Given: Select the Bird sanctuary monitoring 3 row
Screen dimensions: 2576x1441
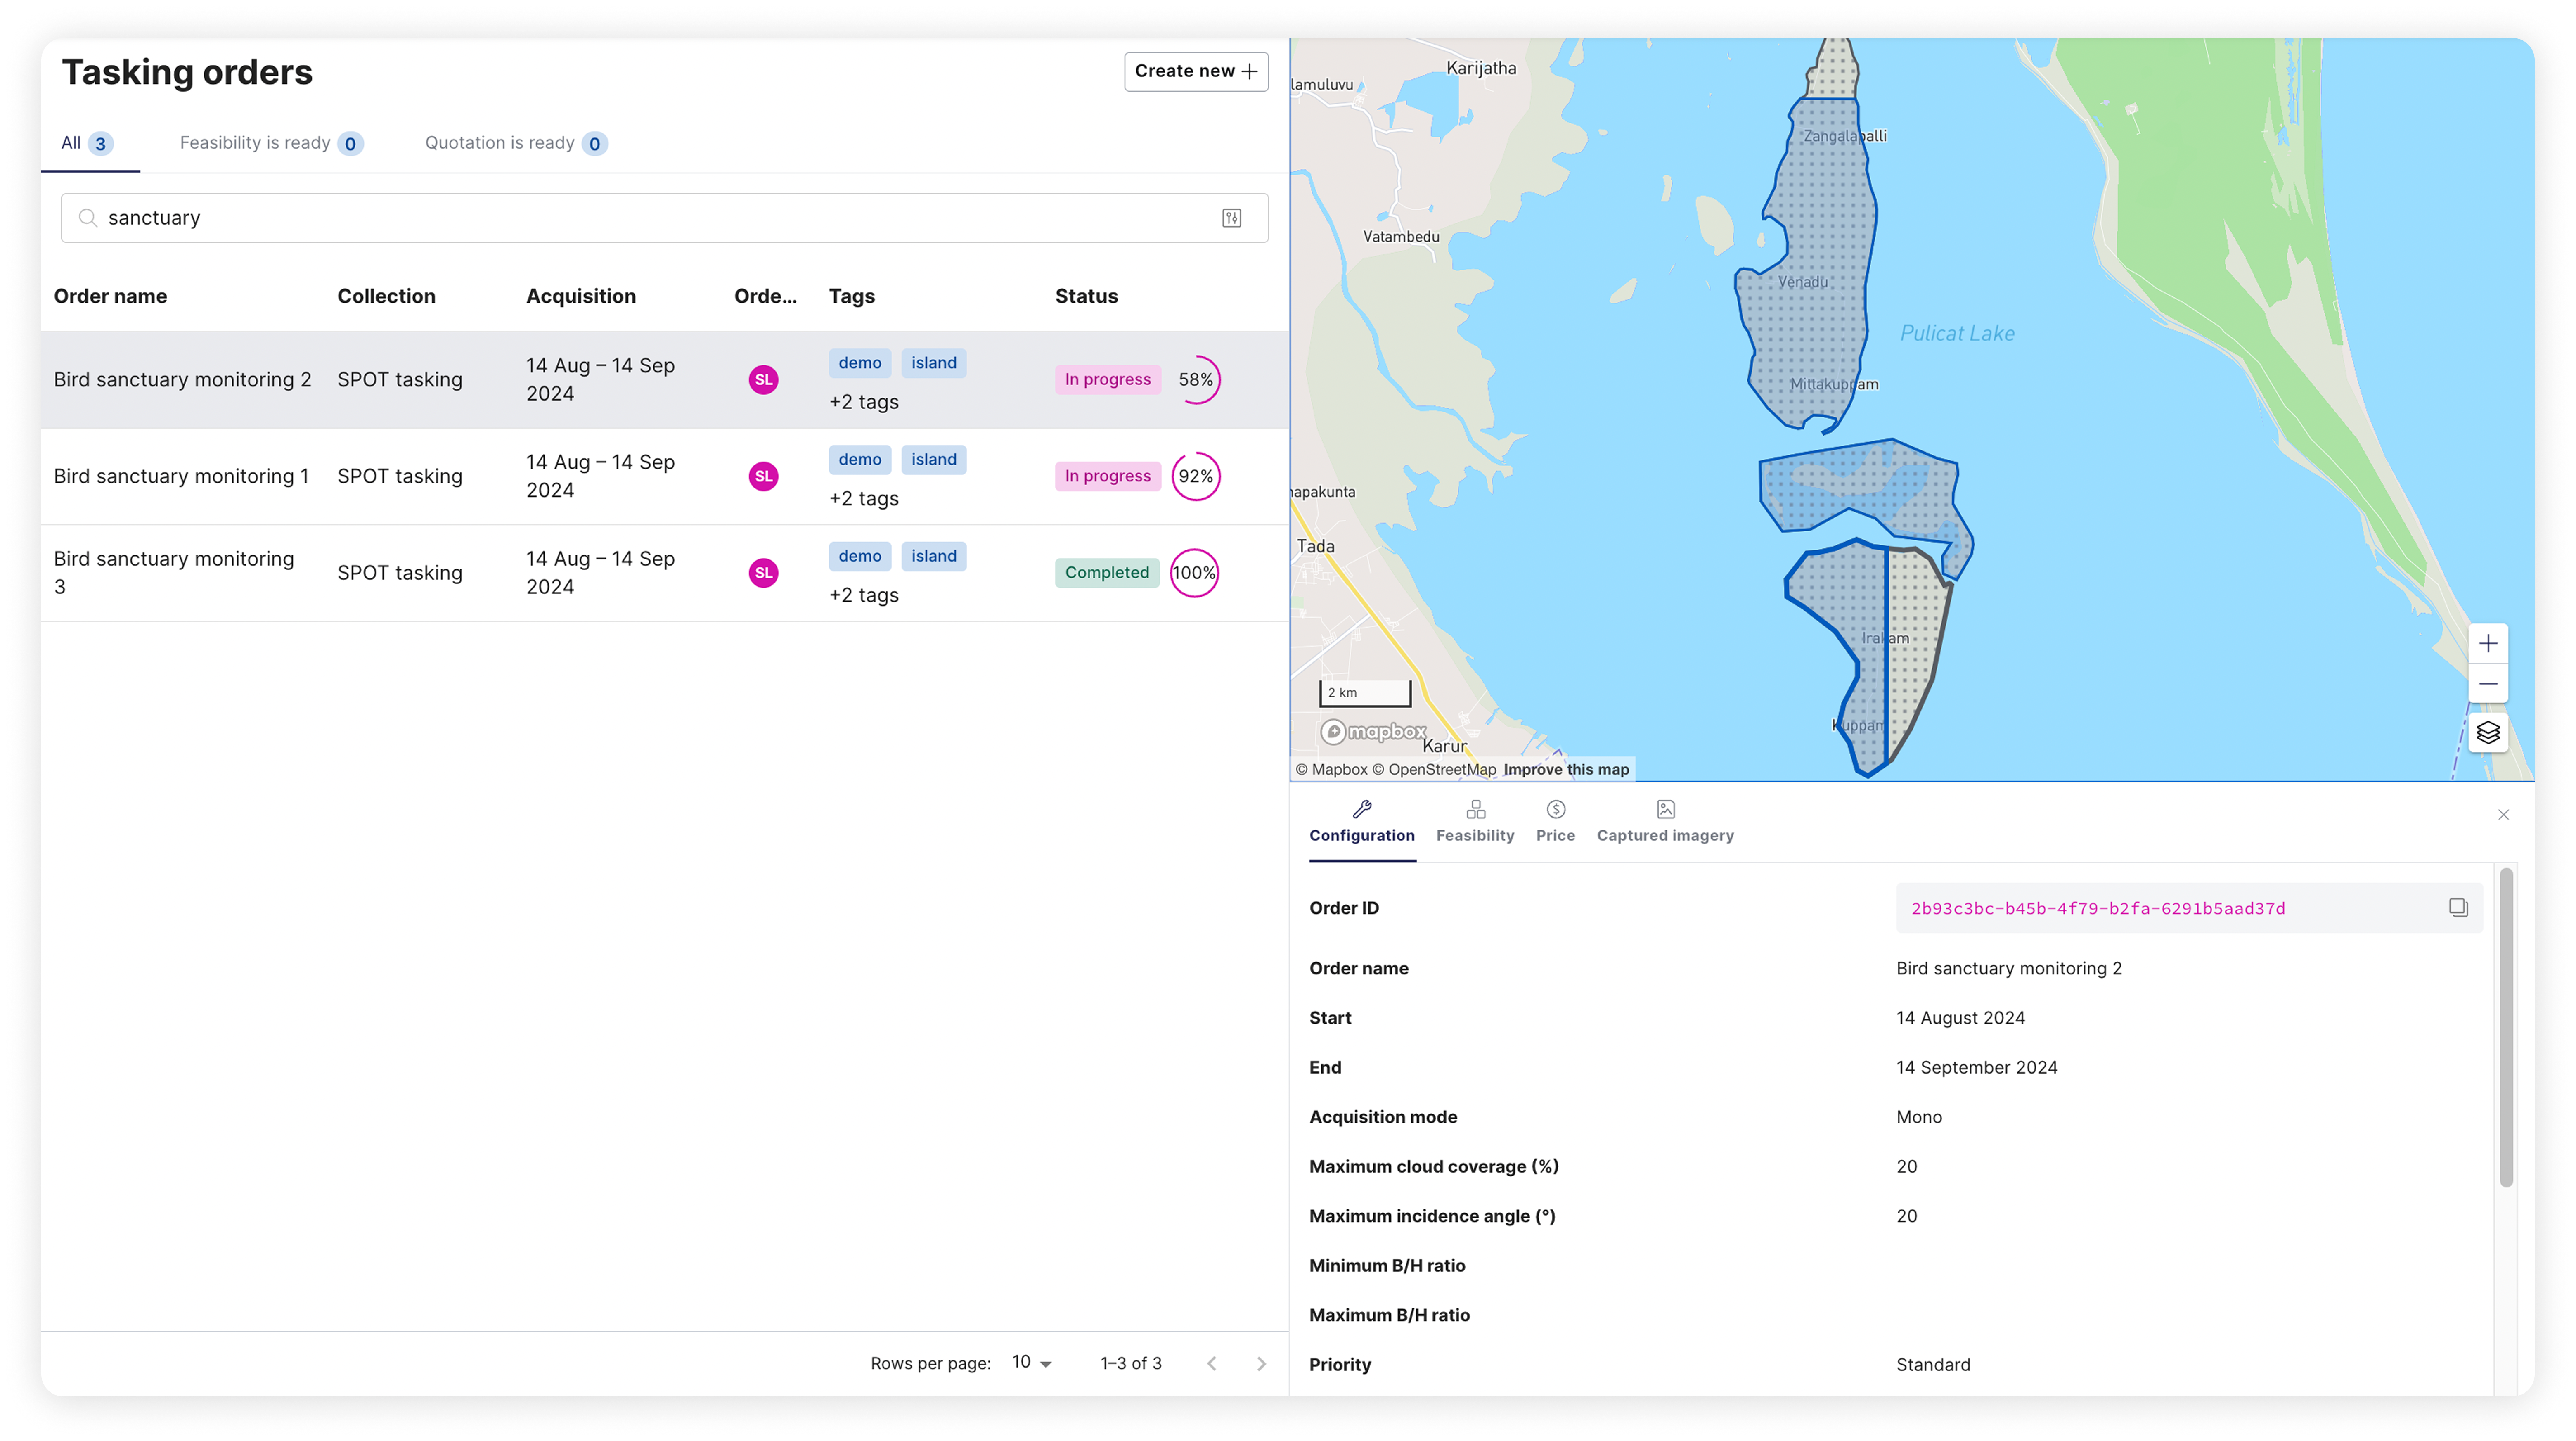Looking at the screenshot, I should [x=664, y=573].
